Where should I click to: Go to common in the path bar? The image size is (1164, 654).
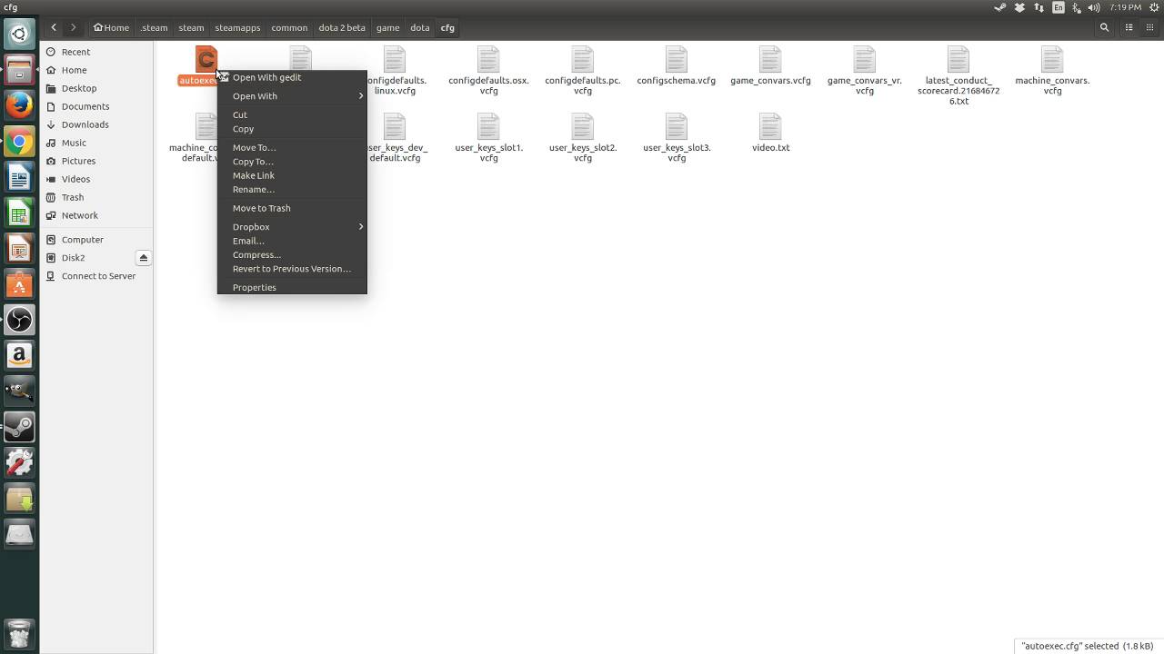(x=289, y=27)
